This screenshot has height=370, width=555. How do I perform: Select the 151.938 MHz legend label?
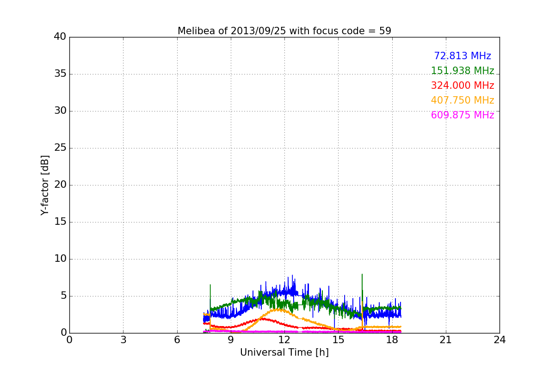pyautogui.click(x=462, y=71)
